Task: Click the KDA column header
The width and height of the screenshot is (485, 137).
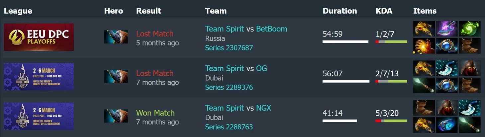Action: (384, 11)
